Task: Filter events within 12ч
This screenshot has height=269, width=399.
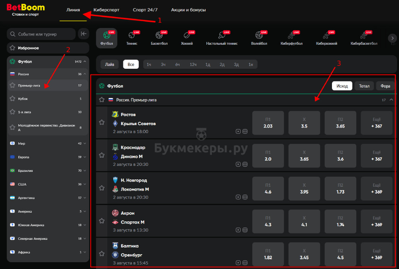Action: tap(193, 64)
